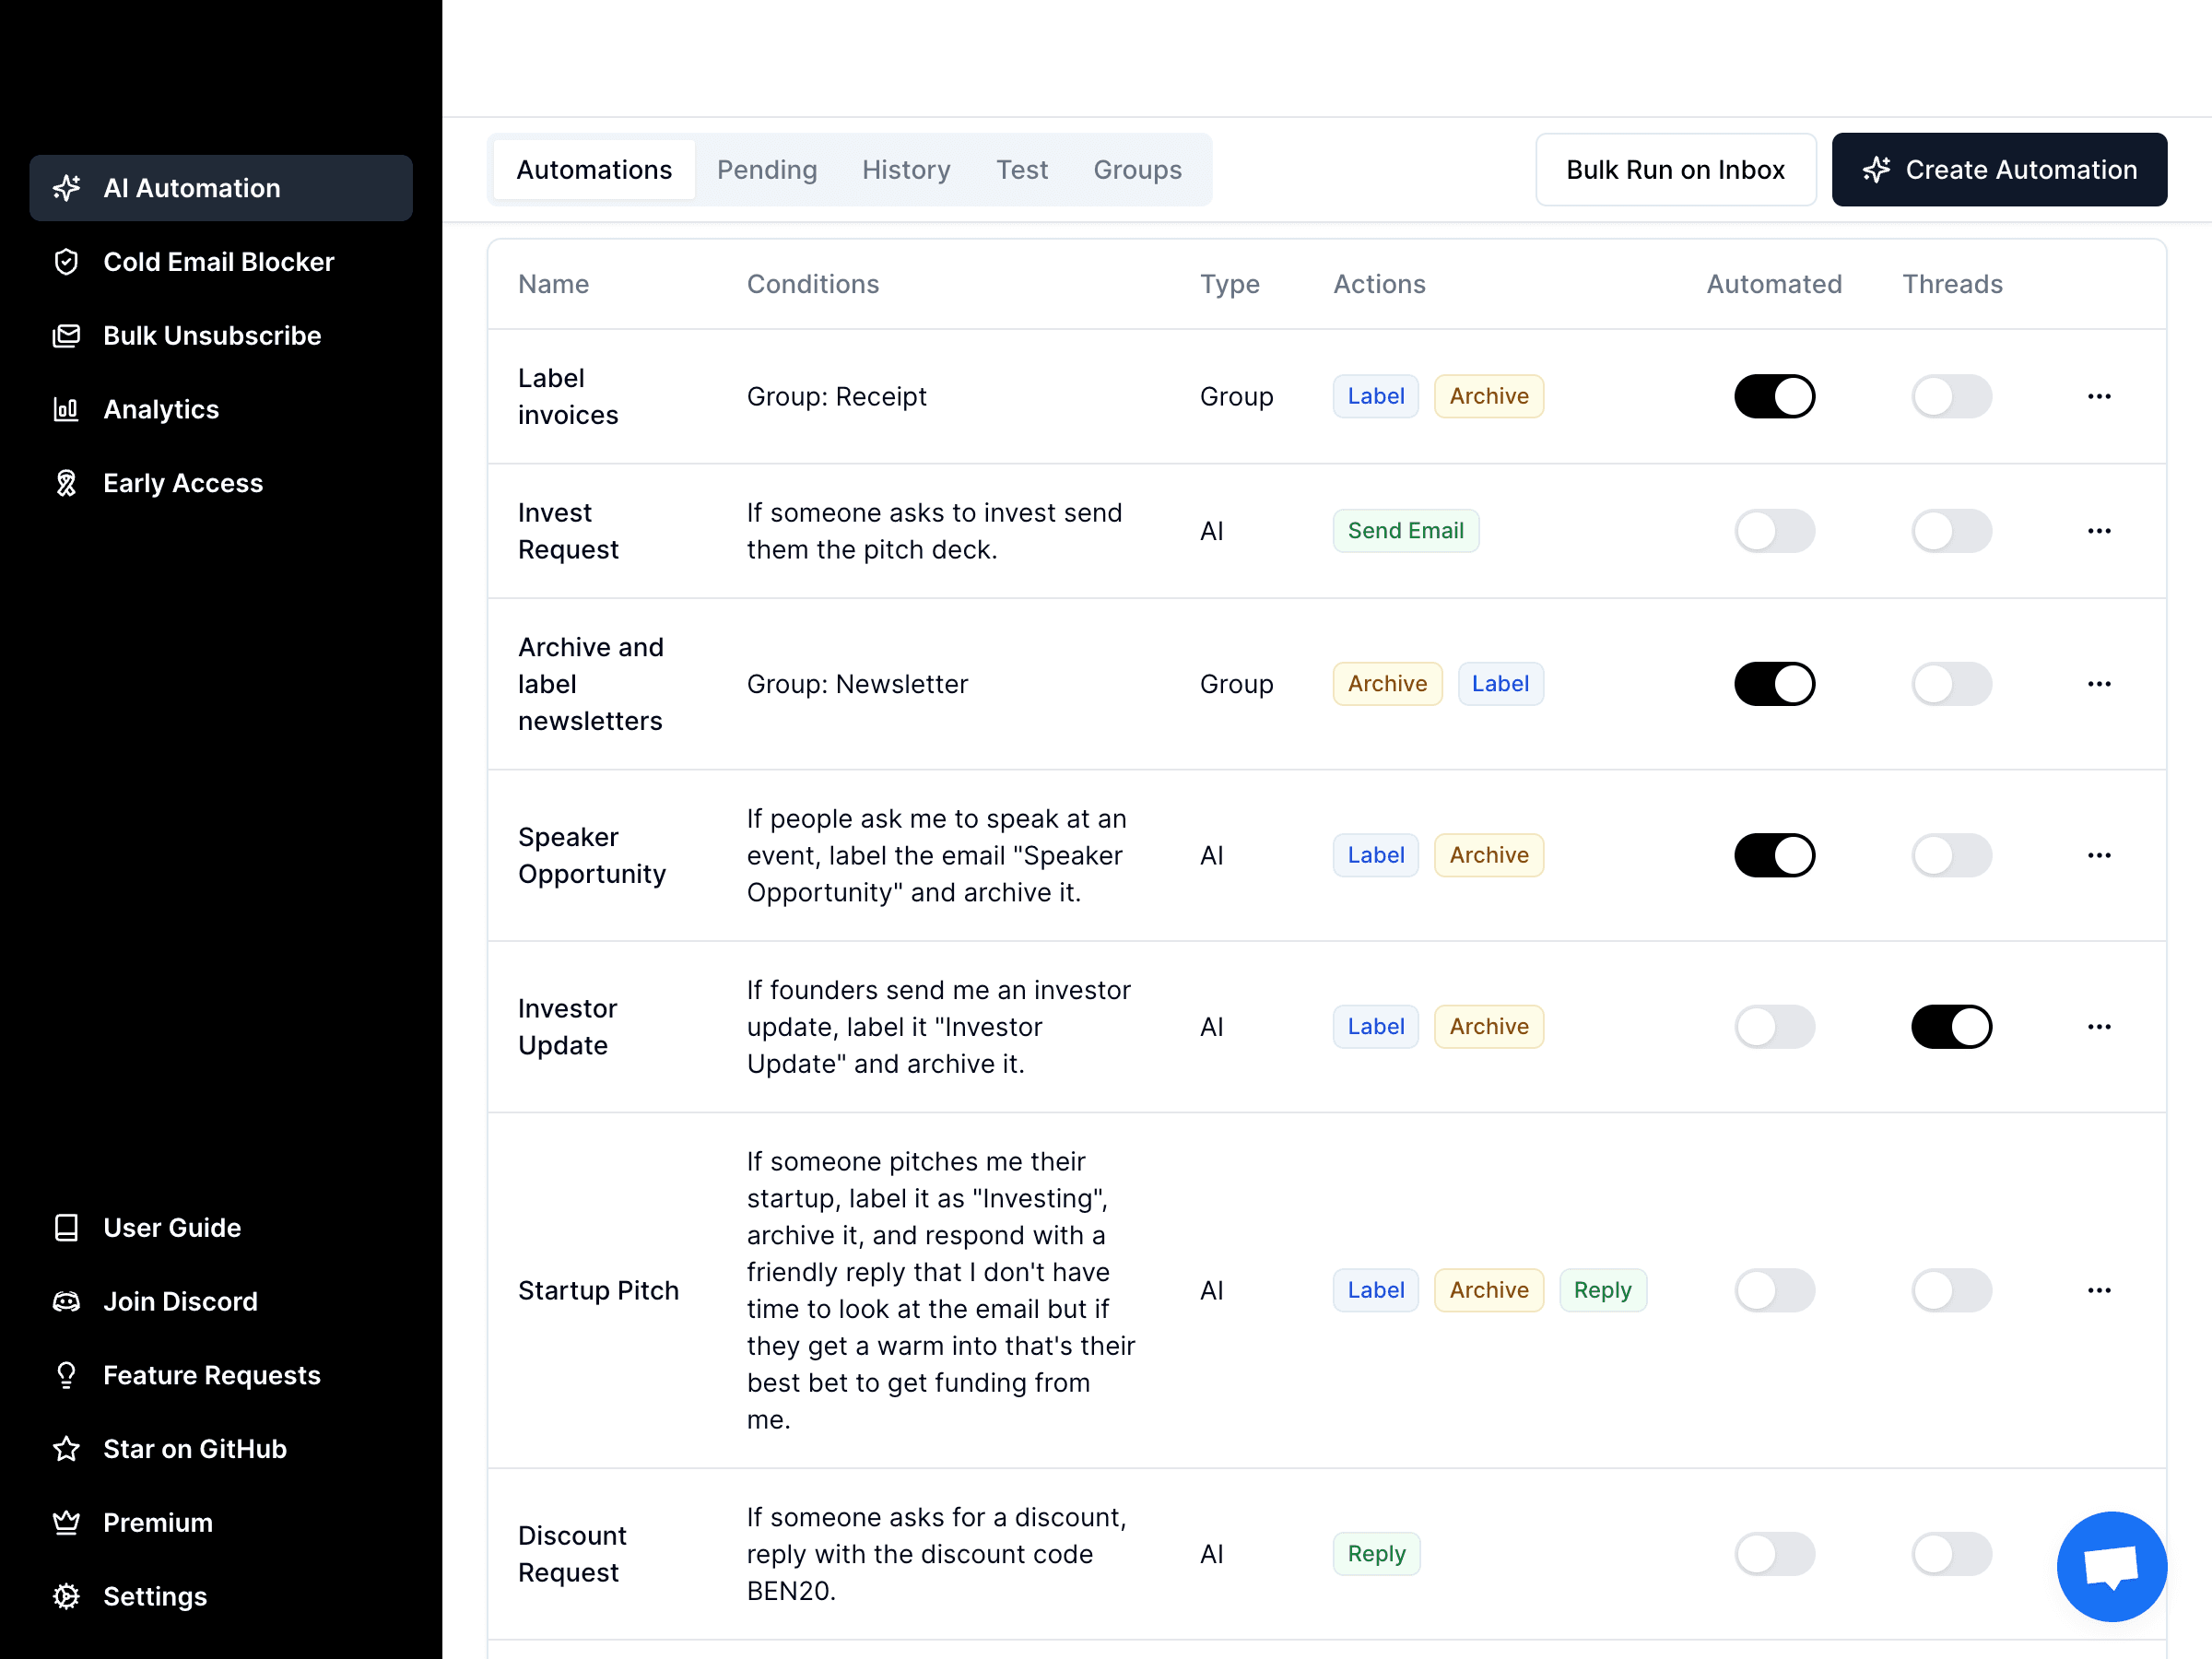Viewport: 2212px width, 1659px height.
Task: Switch to the Pending tab
Action: [767, 170]
